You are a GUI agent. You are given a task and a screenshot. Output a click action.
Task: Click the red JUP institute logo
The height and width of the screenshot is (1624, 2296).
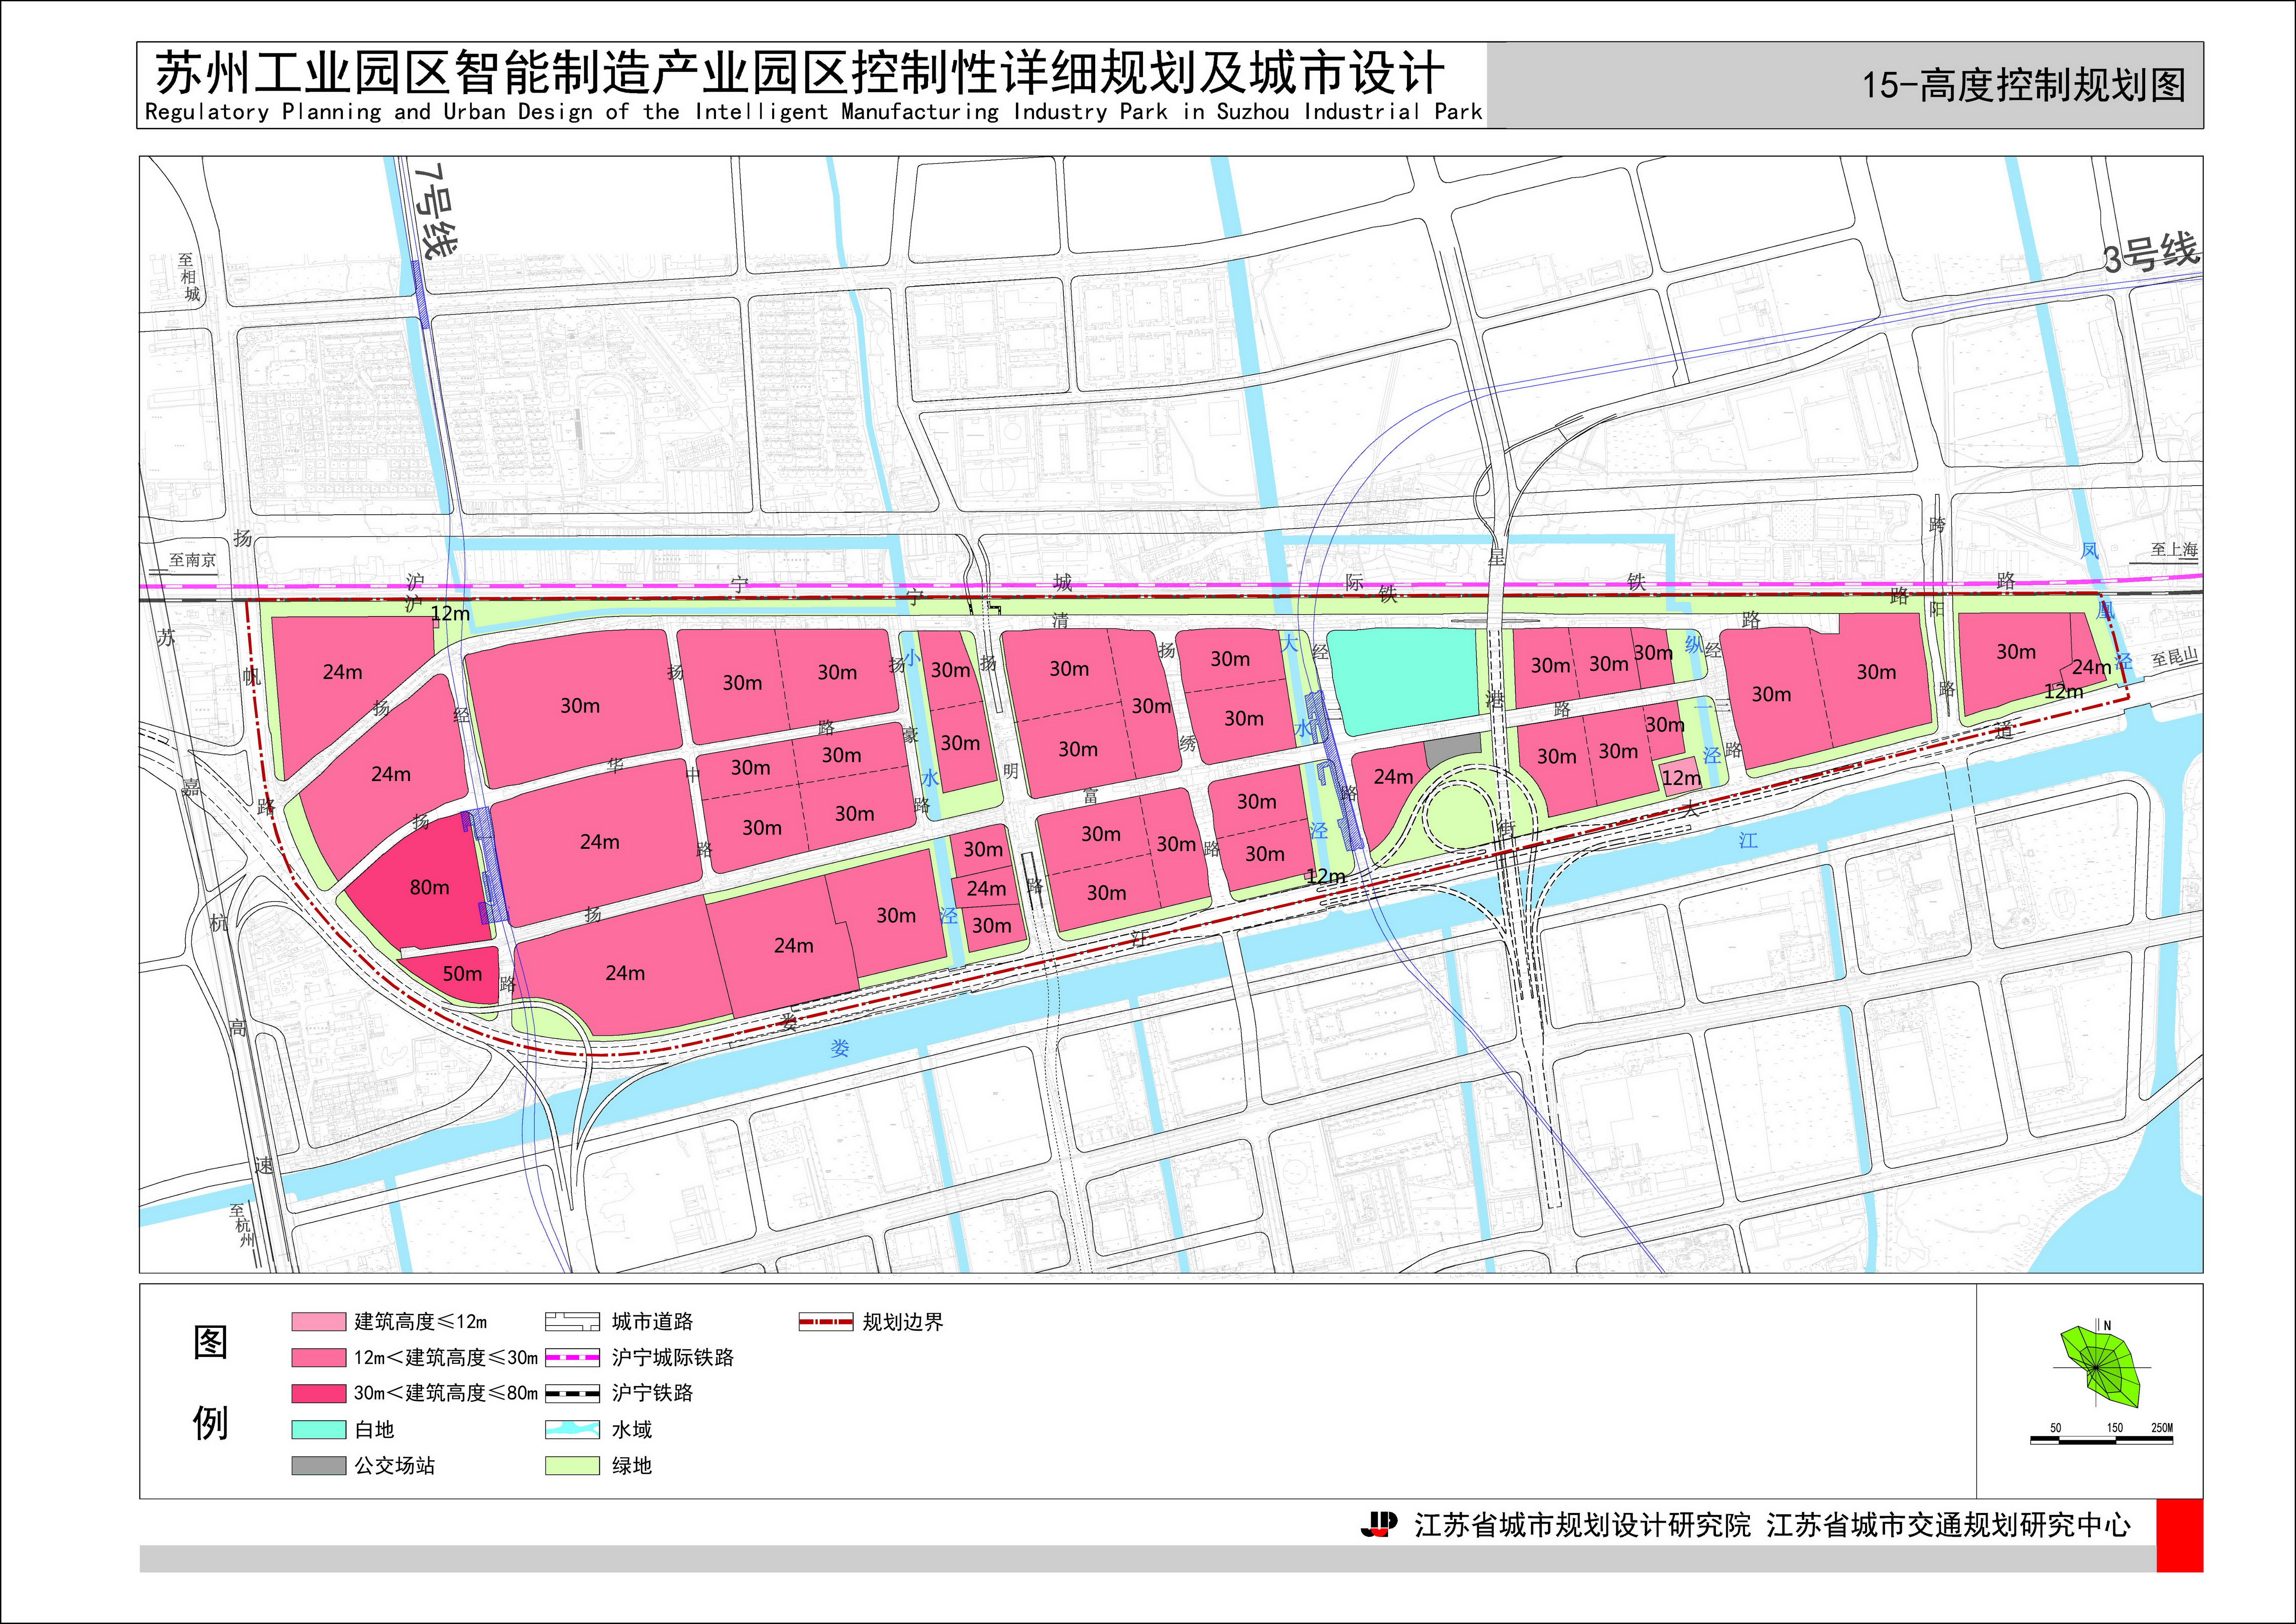pos(1379,1524)
